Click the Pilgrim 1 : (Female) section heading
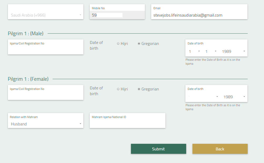Viewport: 264px width, 163px height. point(28,79)
